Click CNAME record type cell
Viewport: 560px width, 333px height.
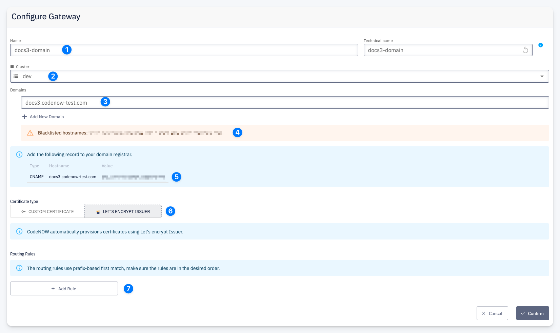[x=37, y=177]
